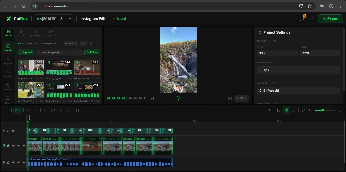Image resolution: width=346 pixels, height=172 pixels.
Task: Click the Folder button
Action: (x=92, y=52)
